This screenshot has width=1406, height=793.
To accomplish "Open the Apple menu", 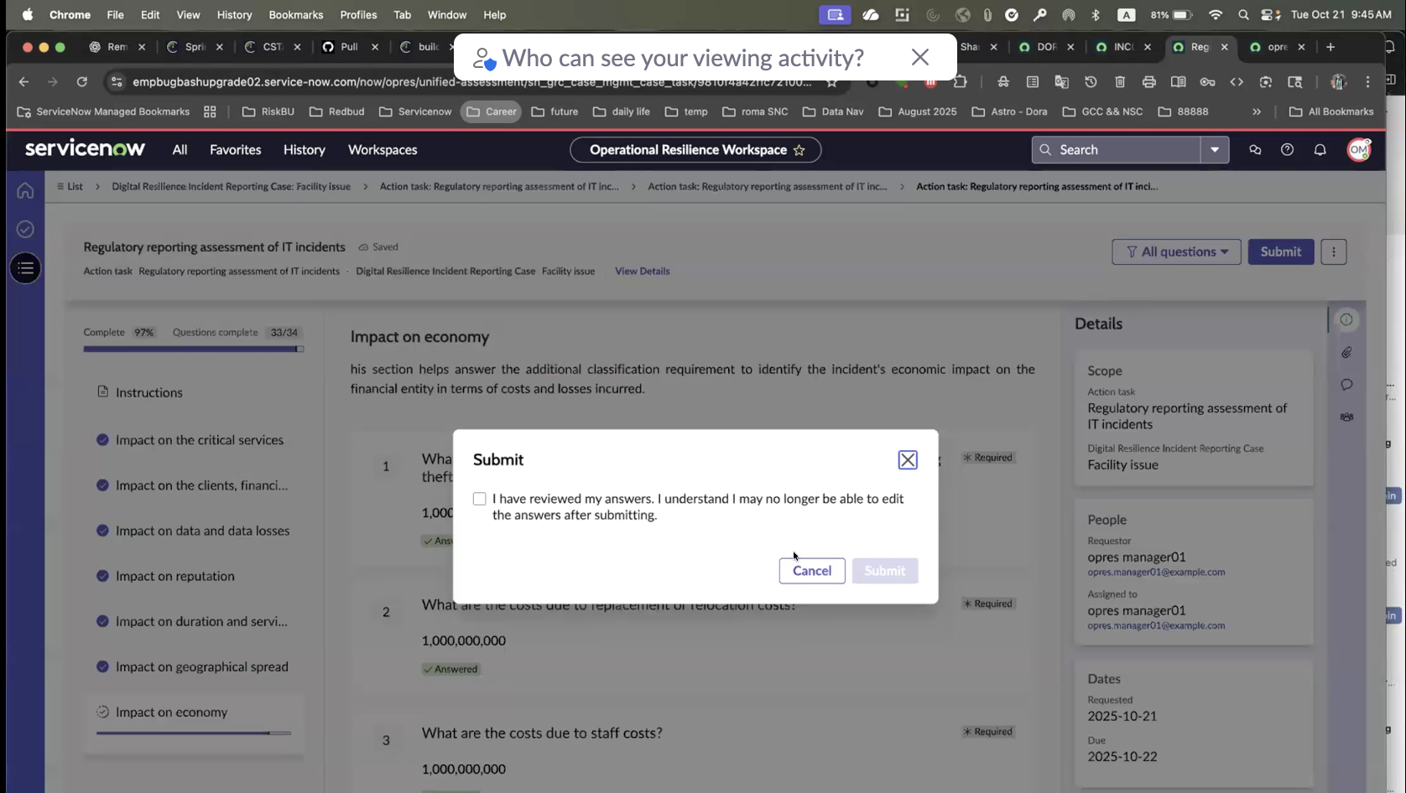I will [x=27, y=14].
